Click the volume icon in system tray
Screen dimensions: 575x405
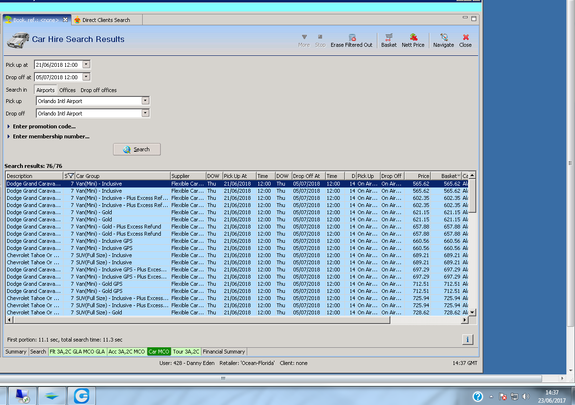pyautogui.click(x=526, y=396)
